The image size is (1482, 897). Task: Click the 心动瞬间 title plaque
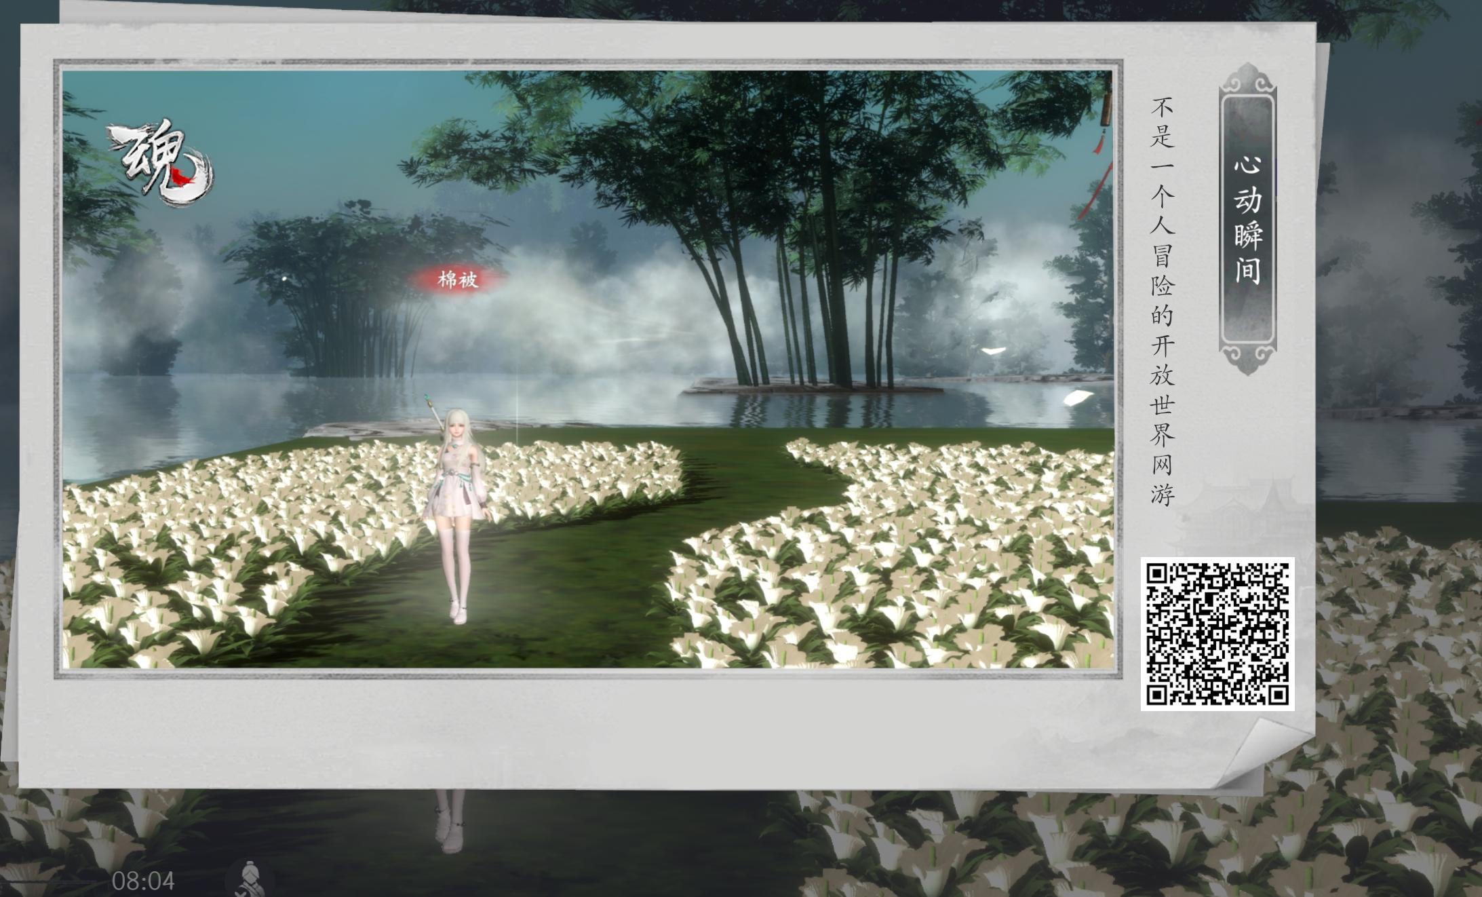pos(1247,219)
